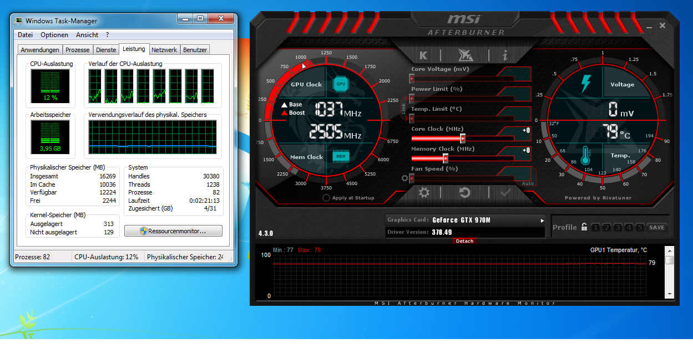Click the 79 °C temperature readout
This screenshot has width=693, height=359.
tap(618, 133)
